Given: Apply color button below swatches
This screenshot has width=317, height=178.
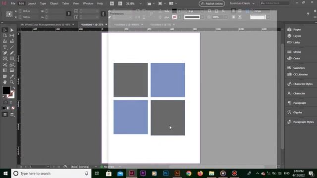Looking at the screenshot, I should [x=3, y=108].
